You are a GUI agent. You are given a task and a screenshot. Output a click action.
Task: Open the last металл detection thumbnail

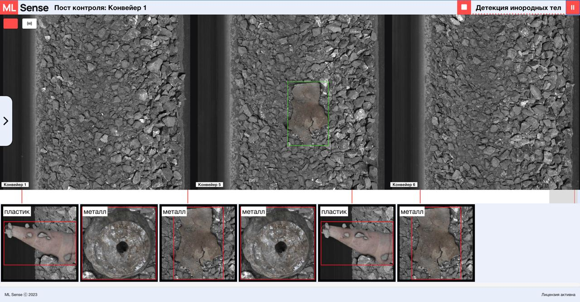point(436,243)
